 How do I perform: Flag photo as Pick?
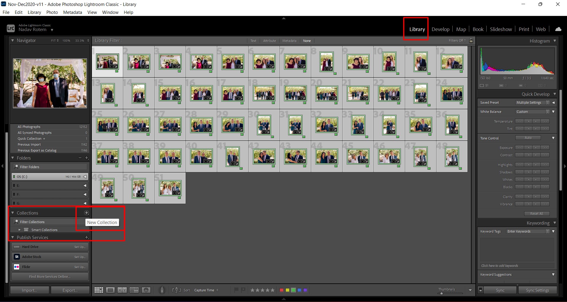point(236,290)
